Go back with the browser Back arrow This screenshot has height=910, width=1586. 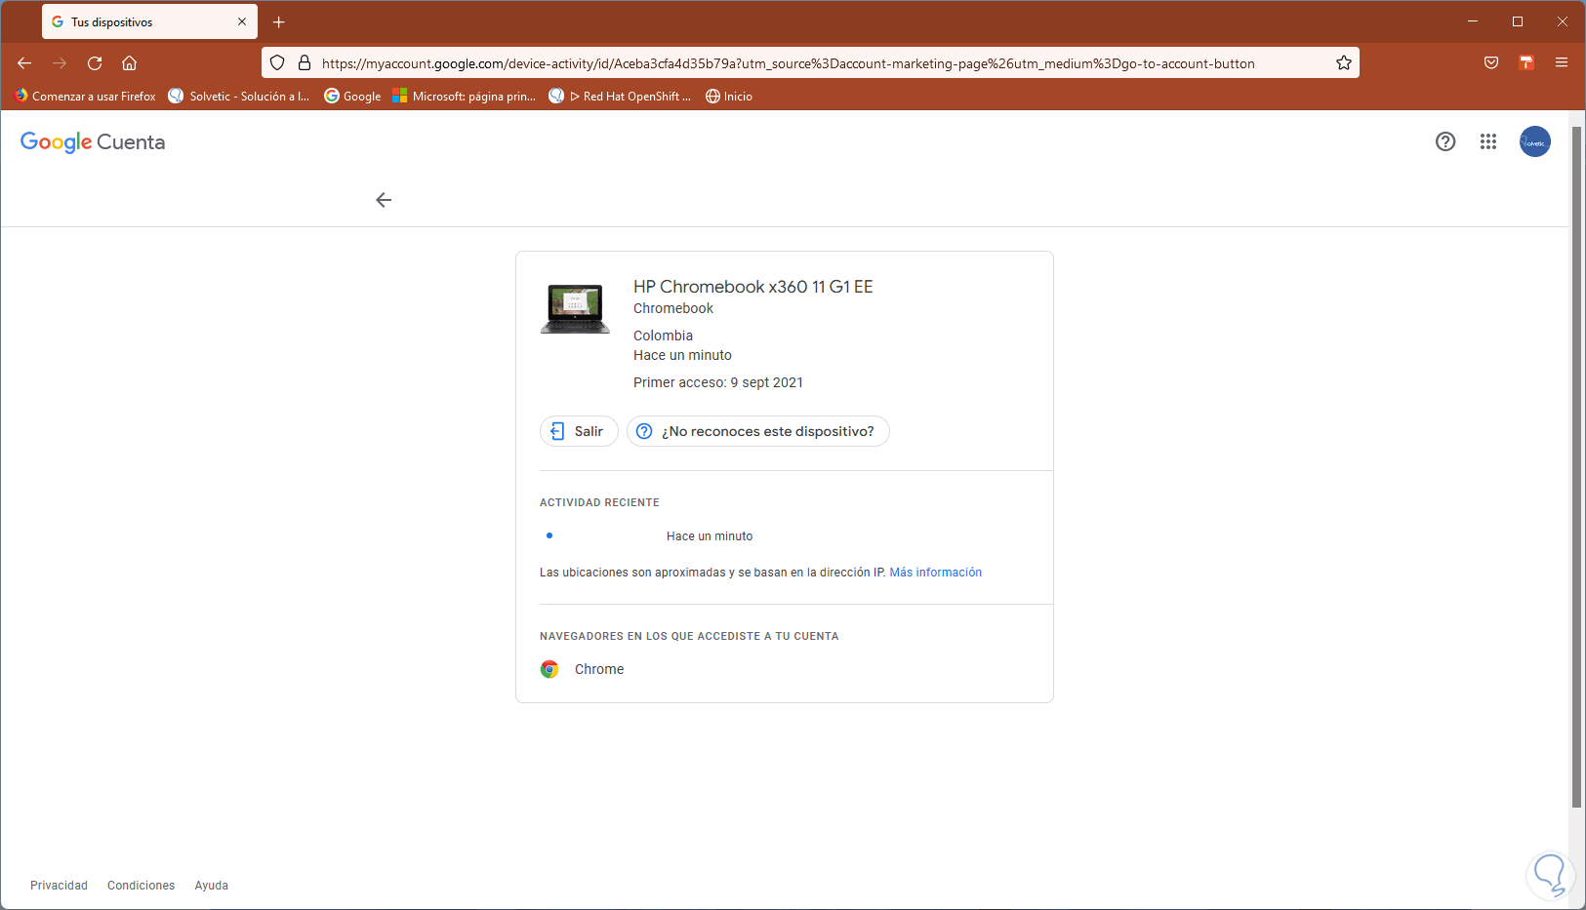tap(24, 63)
